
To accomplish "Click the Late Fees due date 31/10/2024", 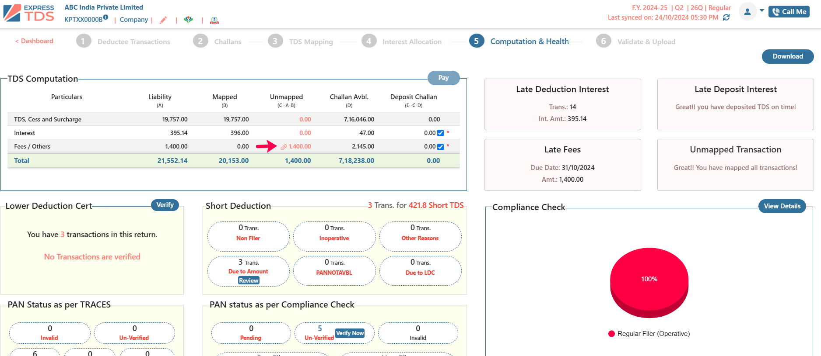I will pos(578,168).
